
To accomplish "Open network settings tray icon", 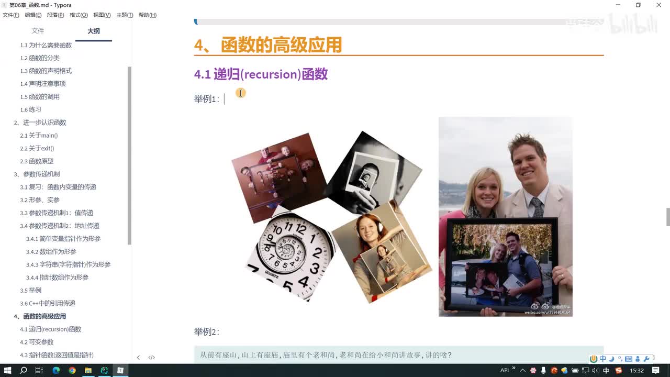I will click(x=585, y=370).
